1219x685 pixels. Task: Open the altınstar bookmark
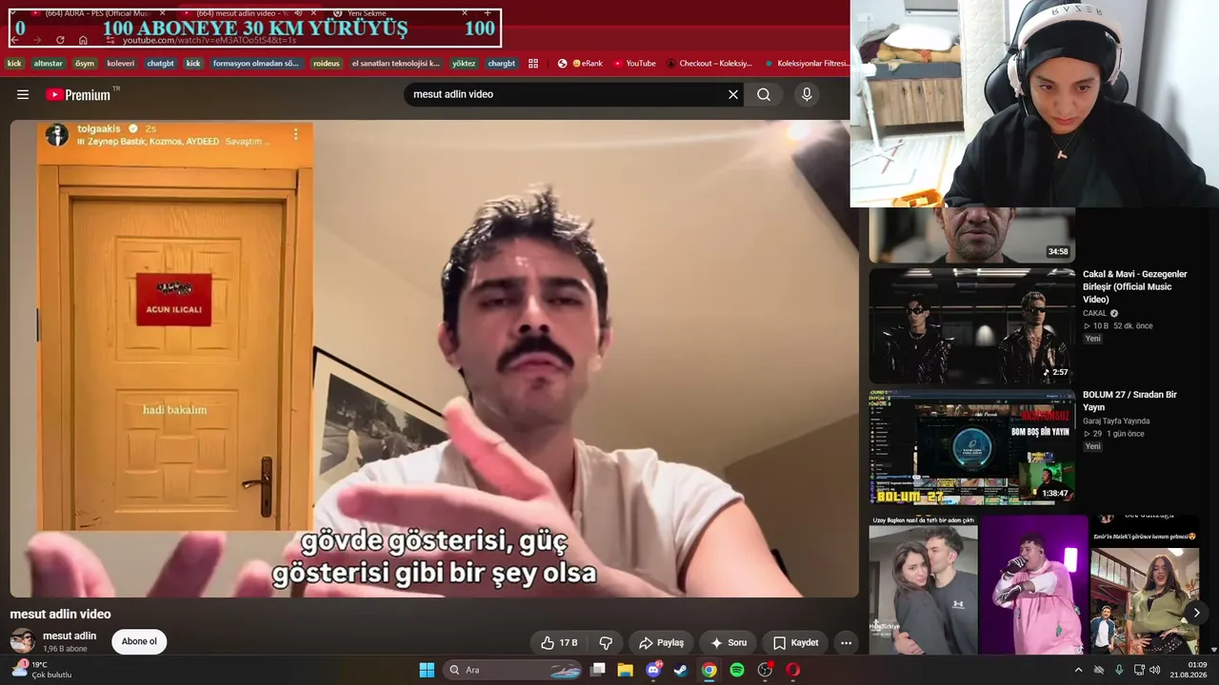(49, 64)
